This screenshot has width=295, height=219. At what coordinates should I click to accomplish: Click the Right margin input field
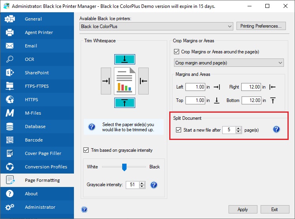(251, 87)
